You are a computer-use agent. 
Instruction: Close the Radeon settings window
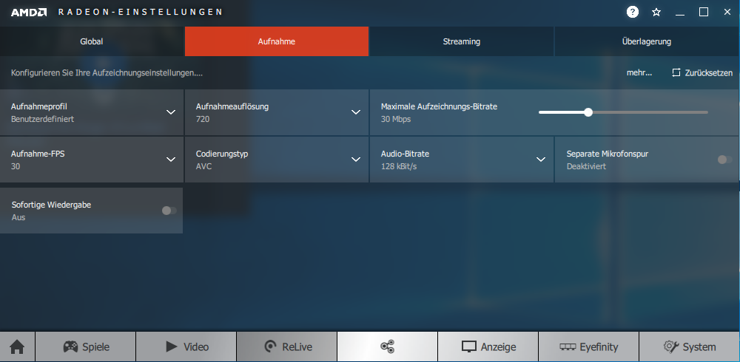(x=727, y=13)
